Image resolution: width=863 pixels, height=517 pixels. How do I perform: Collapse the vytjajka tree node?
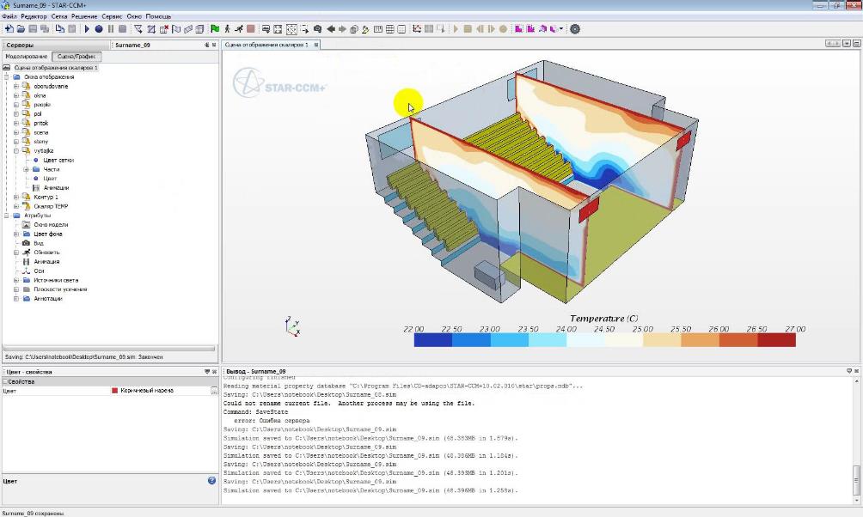(x=15, y=150)
